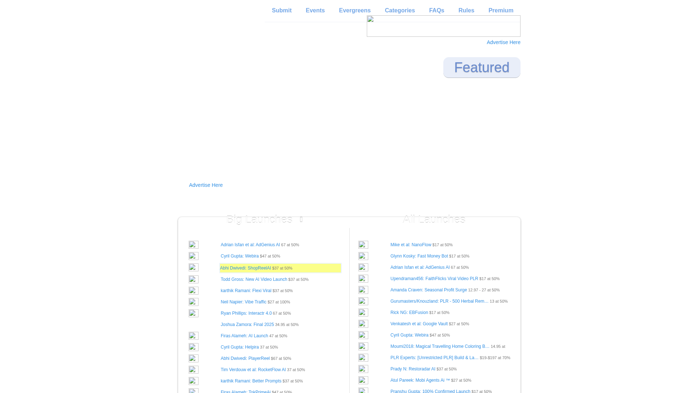
Task: Click the icon beside Neil Napier Vibe Traffic
Action: 193,302
